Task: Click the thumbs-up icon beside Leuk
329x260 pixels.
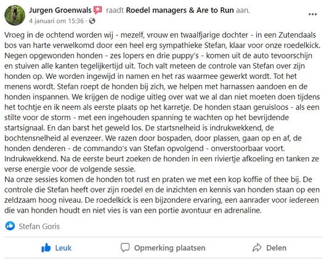Action: [46, 248]
